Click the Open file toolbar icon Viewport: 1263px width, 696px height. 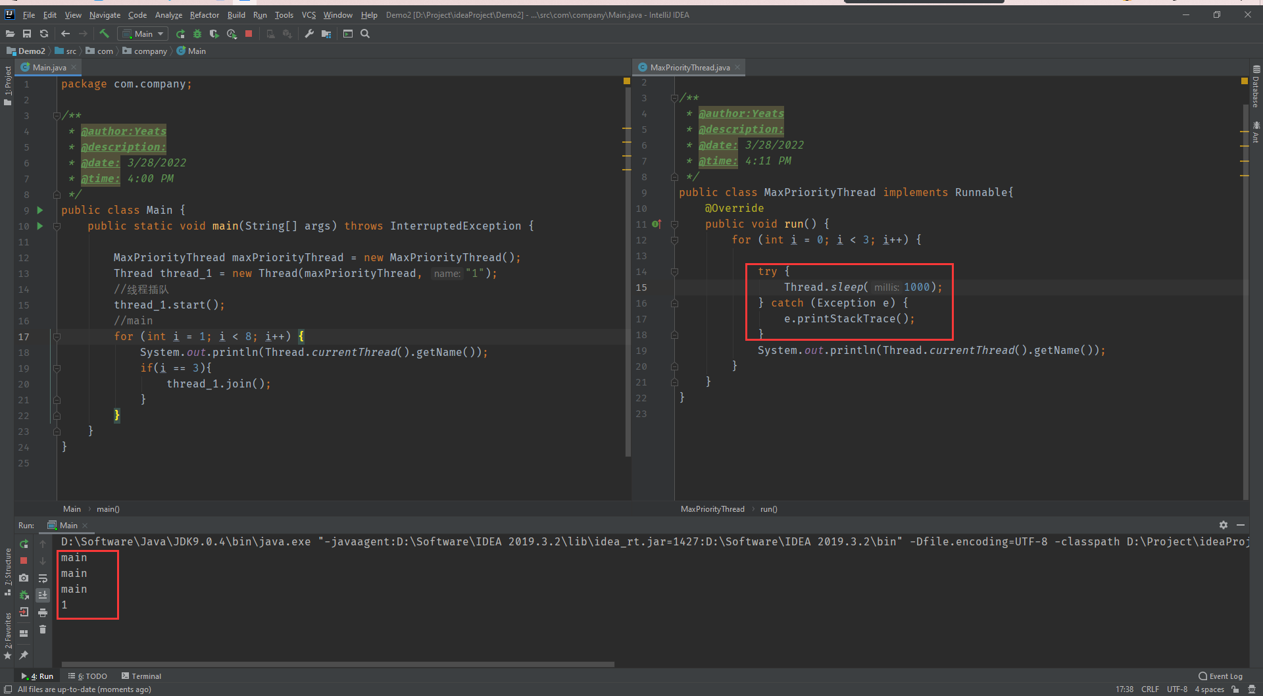(10, 34)
